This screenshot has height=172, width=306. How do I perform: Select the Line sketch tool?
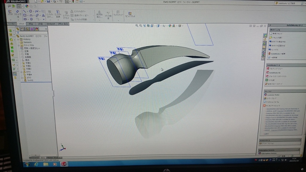click(24, 11)
